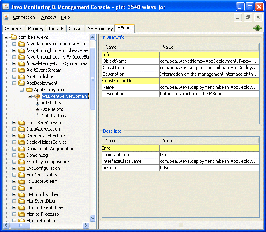Select the Notifications tree item
266x232 pixels.
tap(53, 116)
